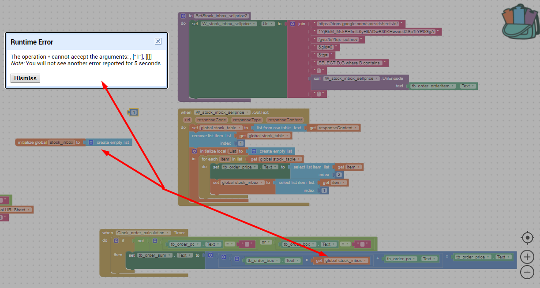This screenshot has width=540, height=288.
Task: Open gear on initialize local List block
Action: point(194,151)
